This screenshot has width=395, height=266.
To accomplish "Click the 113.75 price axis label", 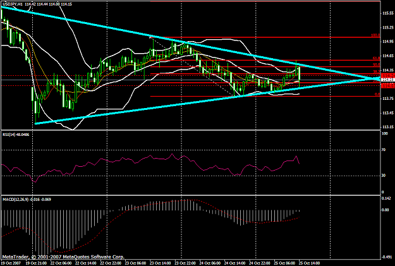I will click(x=388, y=99).
